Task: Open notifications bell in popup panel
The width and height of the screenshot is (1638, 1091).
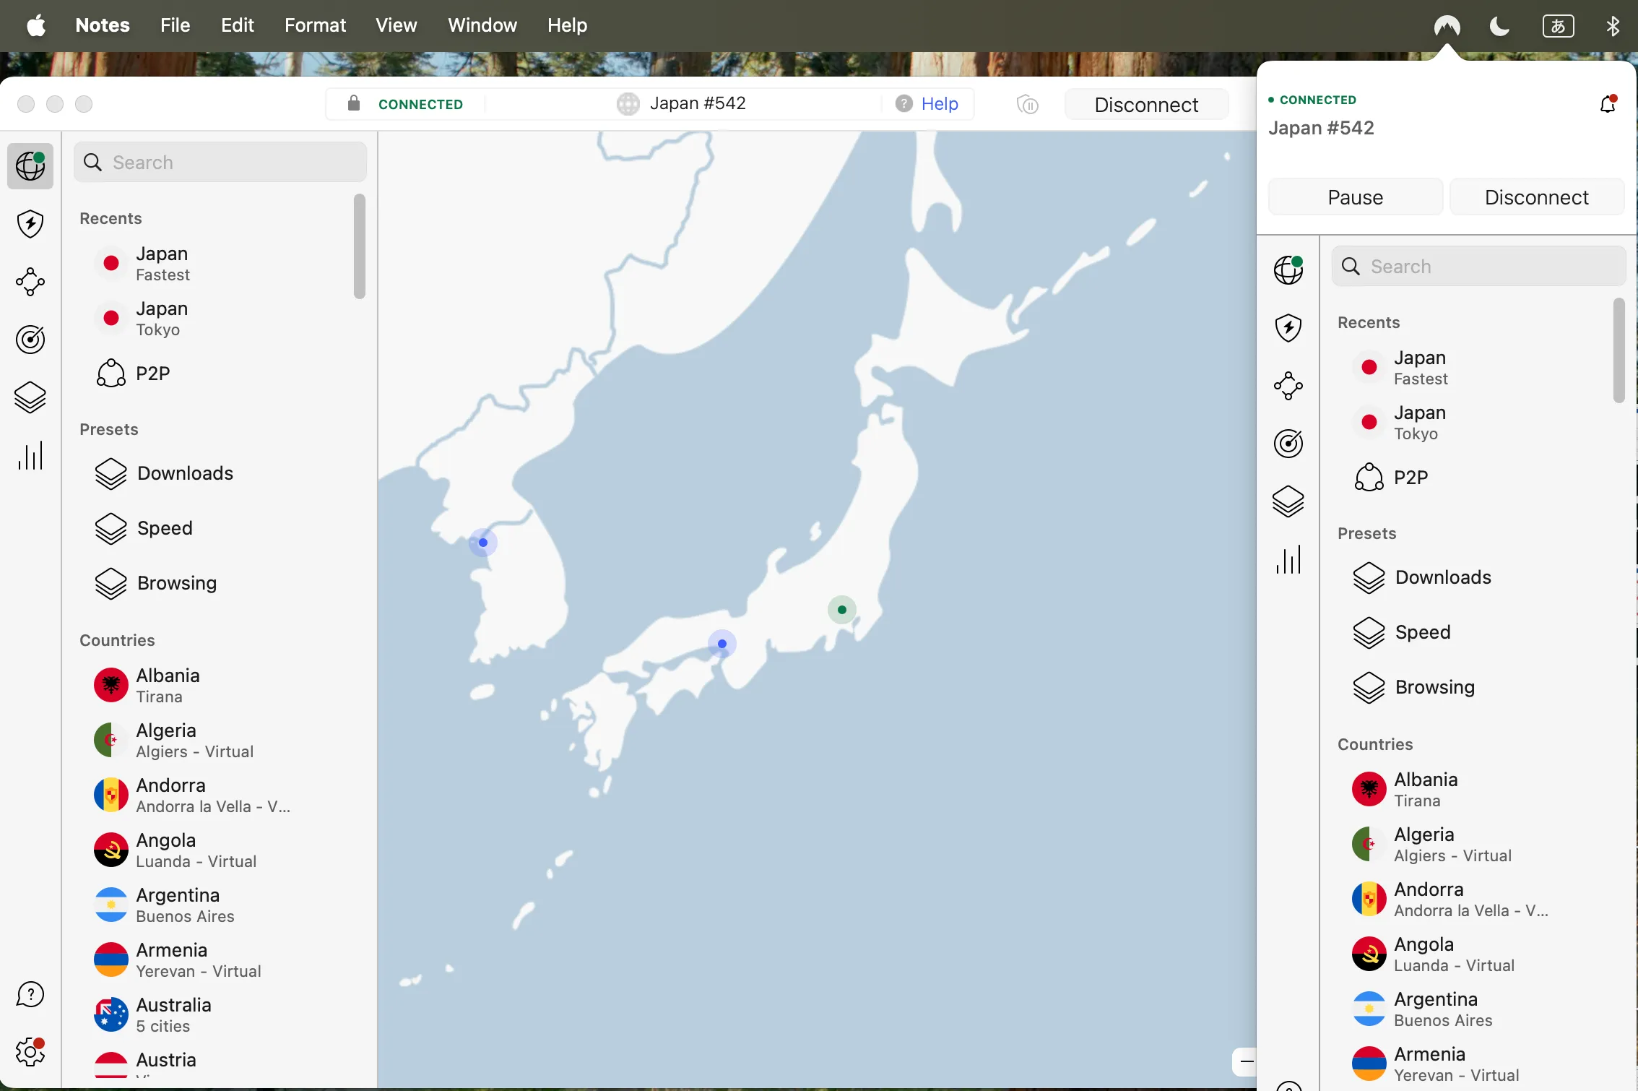Action: (1608, 105)
